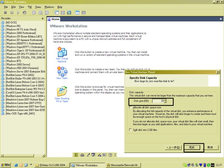The image size is (224, 168).
Task: Click the IME microphone icon
Action: pos(88,155)
